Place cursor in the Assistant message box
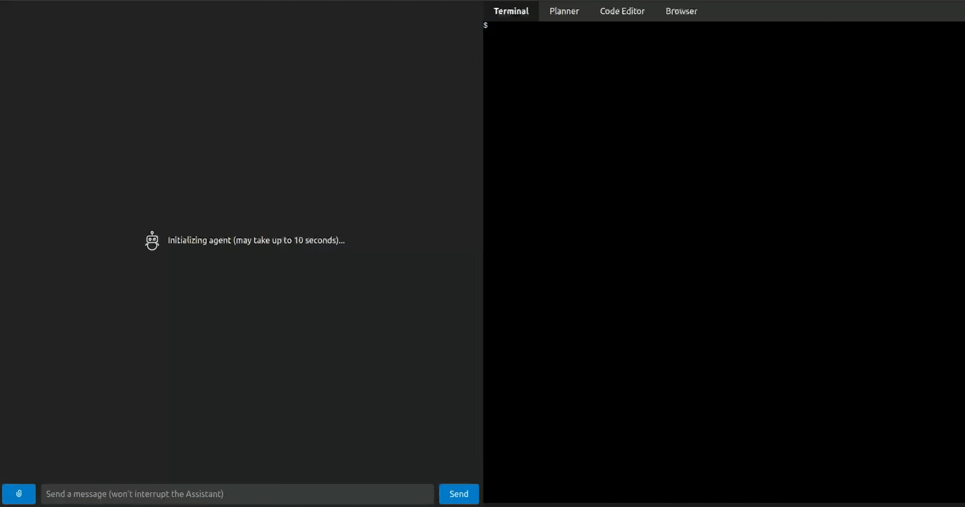This screenshot has width=965, height=507. [x=237, y=494]
